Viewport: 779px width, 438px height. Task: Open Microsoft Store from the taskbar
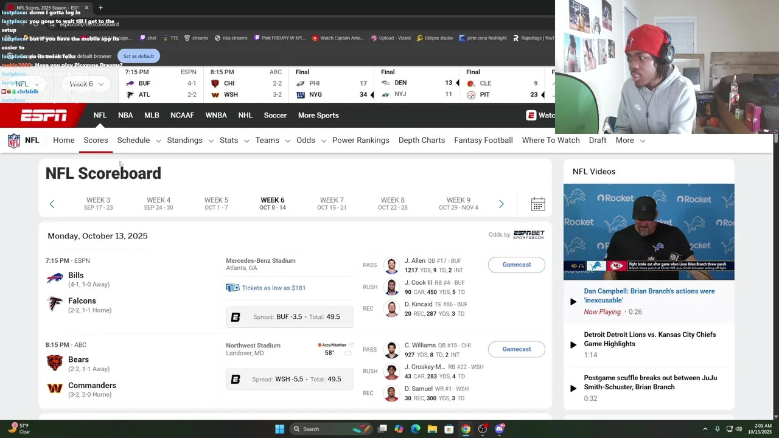[449, 429]
